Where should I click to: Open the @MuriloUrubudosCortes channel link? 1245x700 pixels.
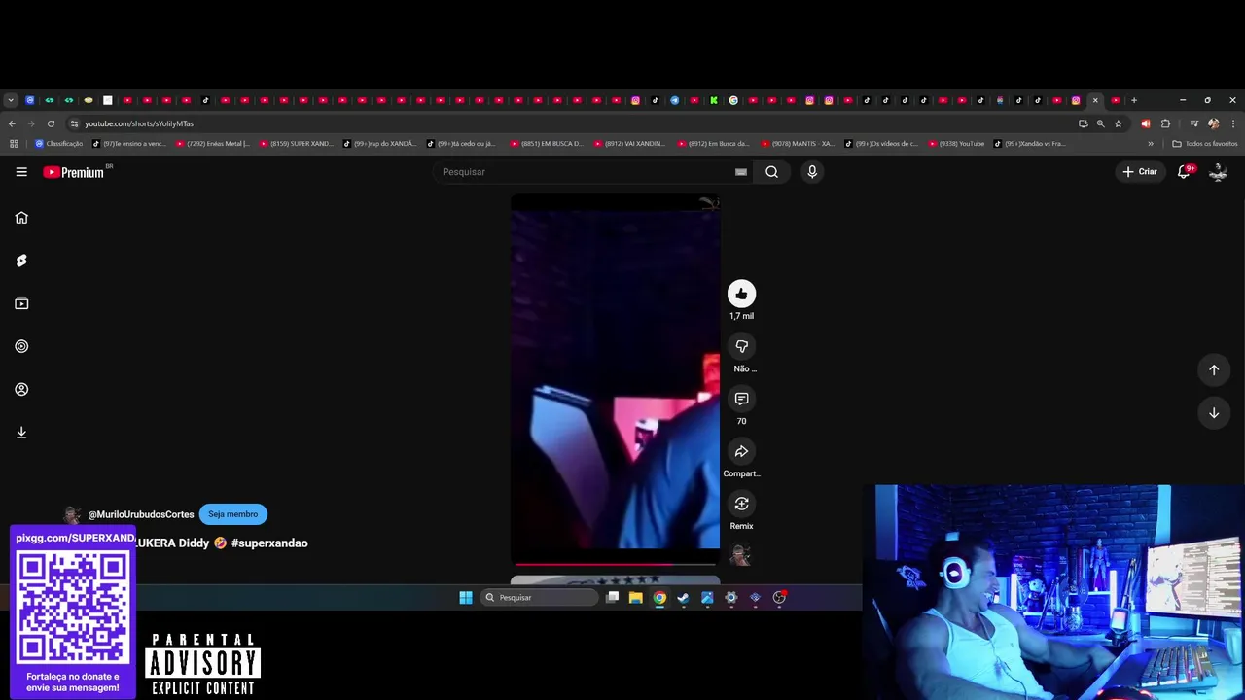click(141, 514)
